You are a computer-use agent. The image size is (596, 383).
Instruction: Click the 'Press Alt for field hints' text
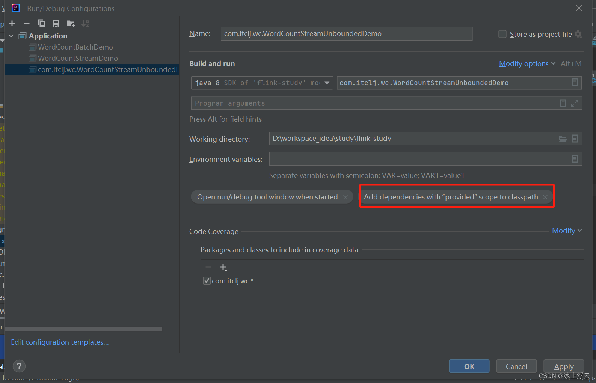(x=225, y=119)
